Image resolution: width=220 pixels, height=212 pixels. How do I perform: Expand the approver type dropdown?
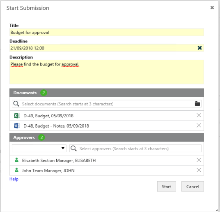pyautogui.click(x=39, y=148)
